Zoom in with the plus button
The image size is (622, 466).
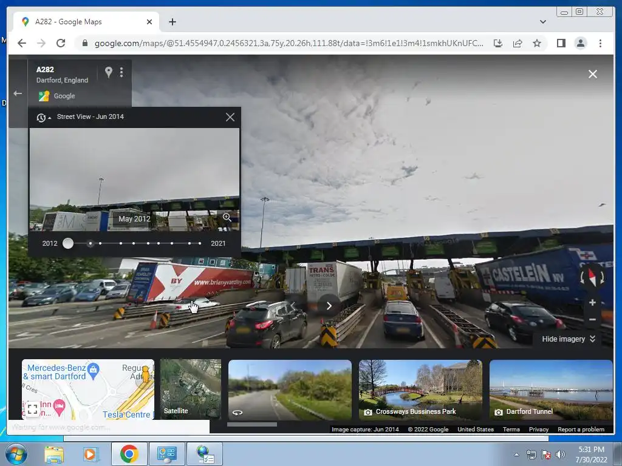(592, 303)
